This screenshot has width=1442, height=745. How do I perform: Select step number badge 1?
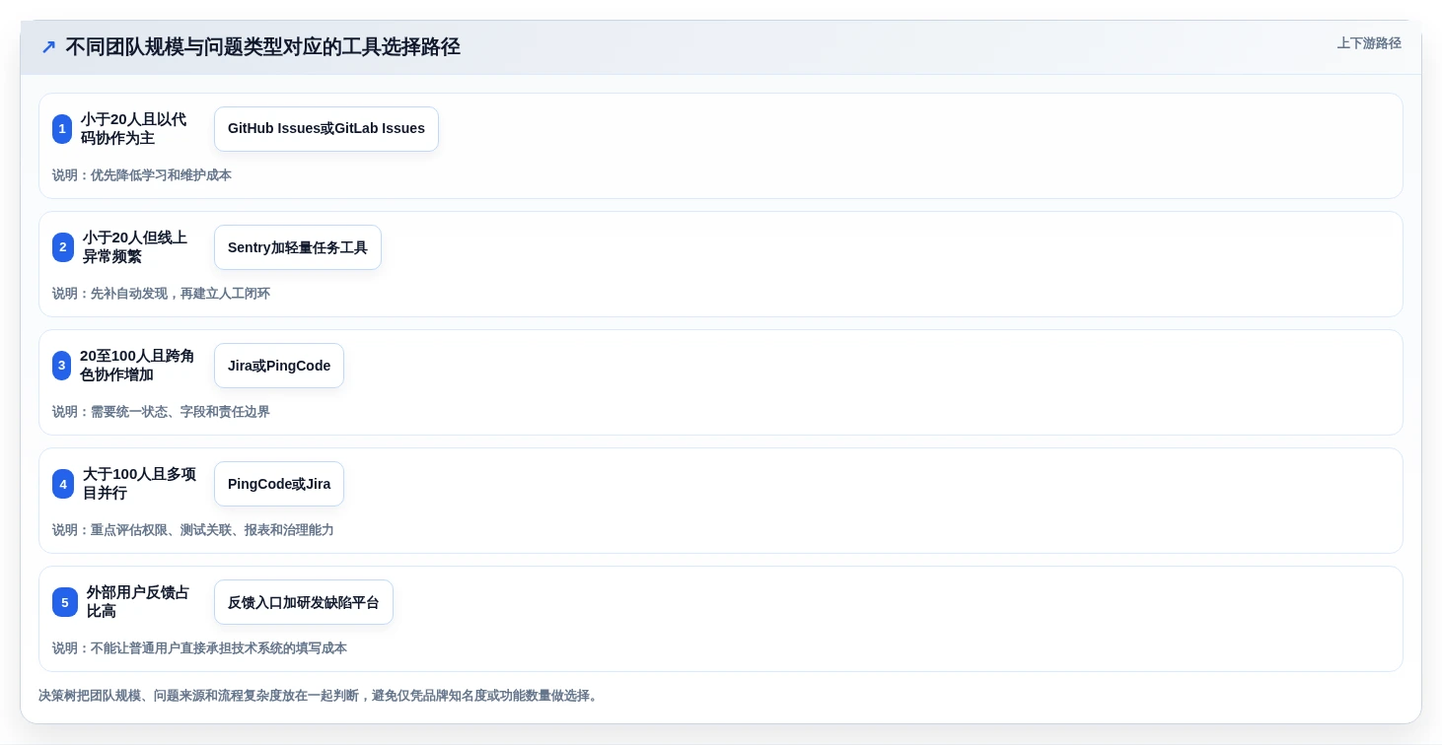point(62,129)
